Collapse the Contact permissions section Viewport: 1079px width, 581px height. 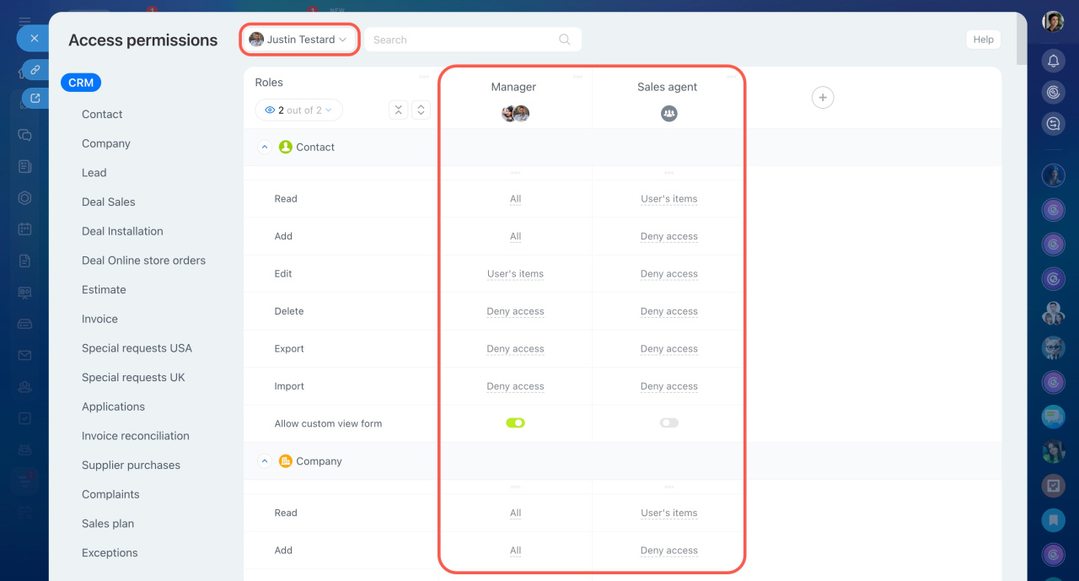[265, 148]
